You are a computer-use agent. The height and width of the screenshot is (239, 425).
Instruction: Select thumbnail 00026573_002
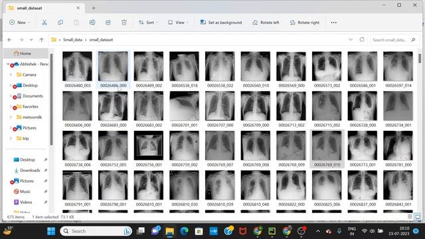[x=327, y=66]
